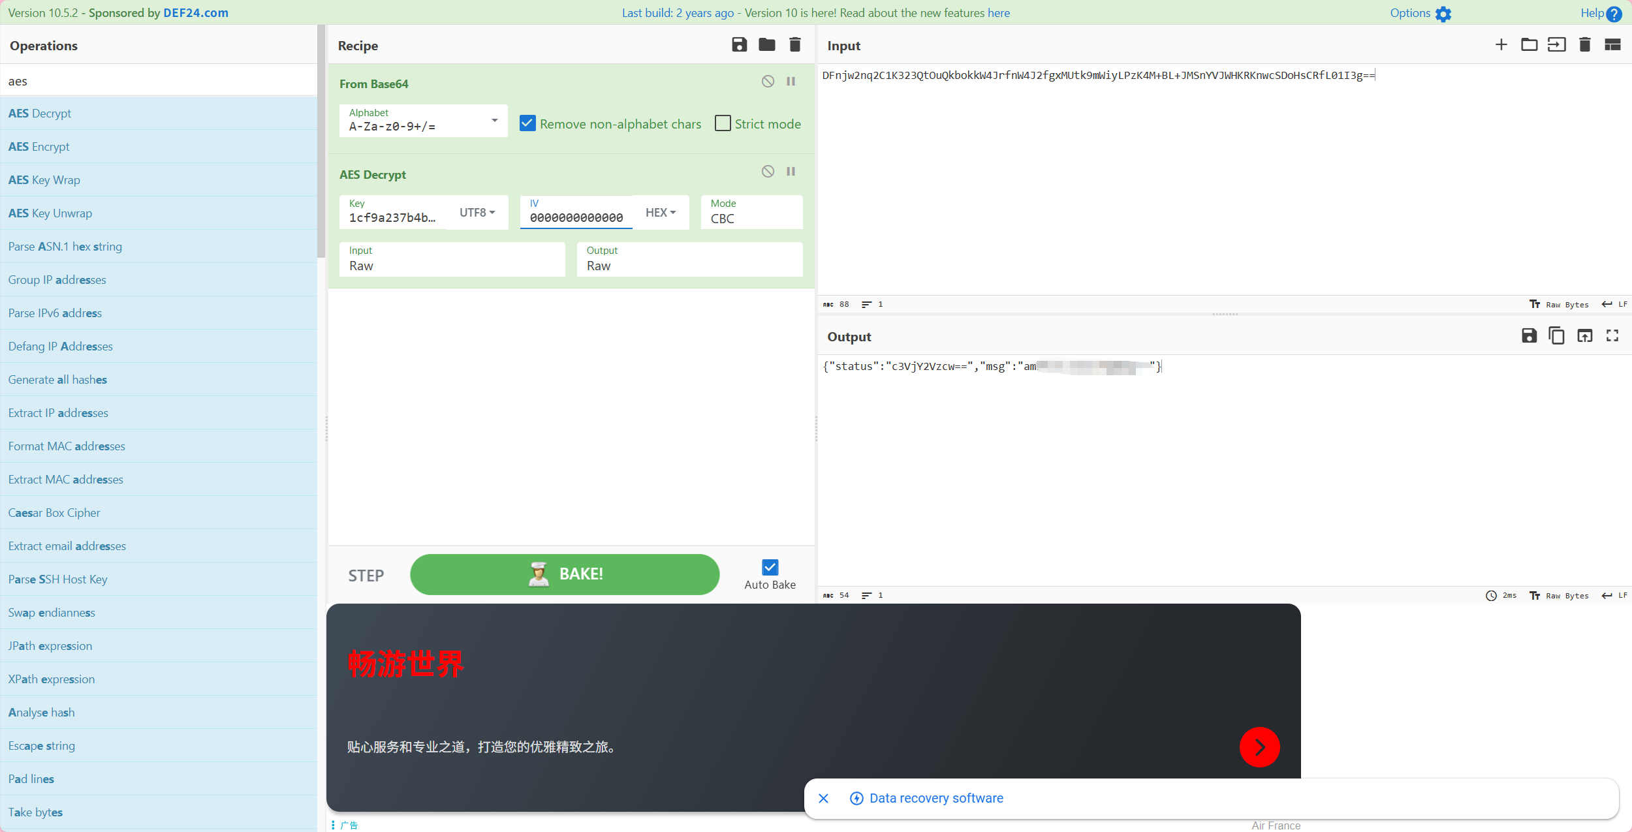Maximise the output pane
Image resolution: width=1632 pixels, height=832 pixels.
coord(1612,336)
